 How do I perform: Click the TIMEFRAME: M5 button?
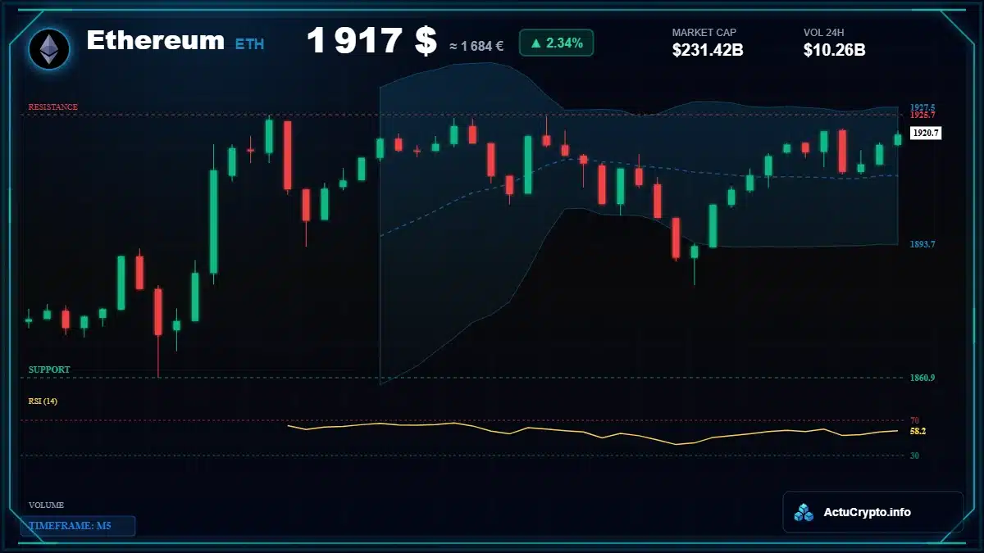[x=78, y=526]
